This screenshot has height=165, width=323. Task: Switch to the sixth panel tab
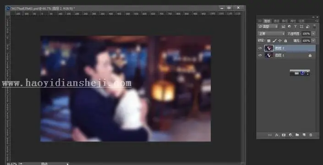[x=301, y=21]
